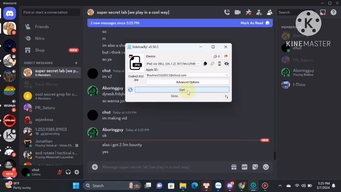The height and width of the screenshot is (192, 341).
Task: Click the chat scrollbar thumb
Action: point(275,156)
